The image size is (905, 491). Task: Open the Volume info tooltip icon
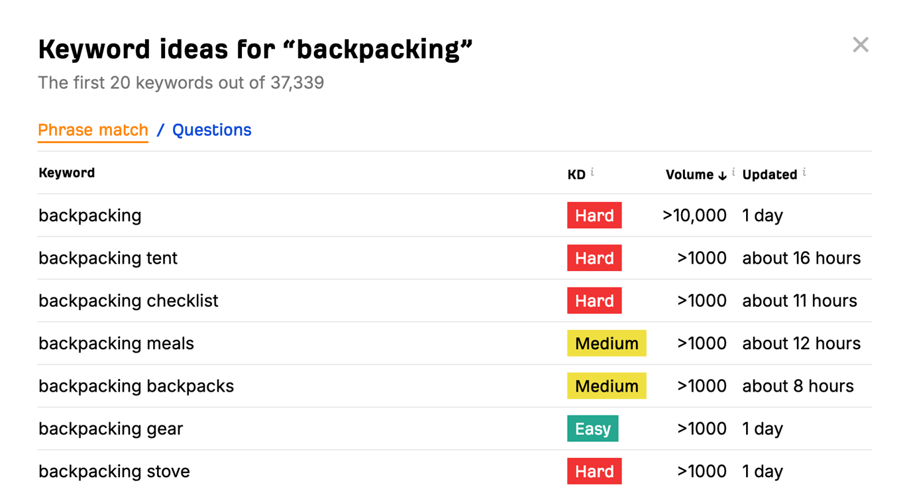733,171
